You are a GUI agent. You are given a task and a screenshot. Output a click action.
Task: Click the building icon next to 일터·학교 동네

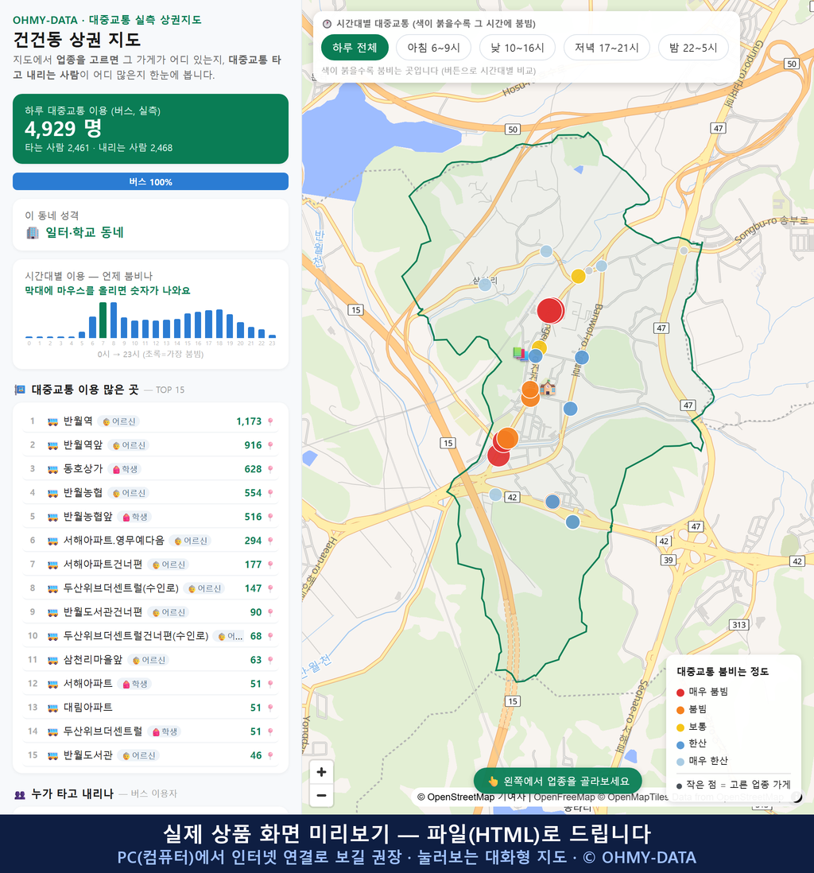click(33, 233)
